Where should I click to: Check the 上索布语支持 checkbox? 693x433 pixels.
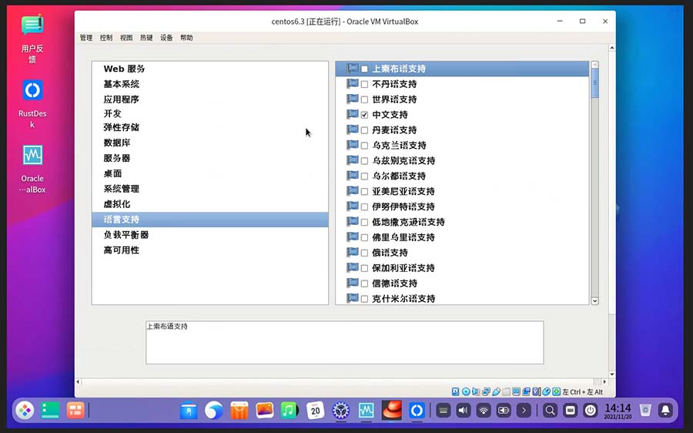click(x=365, y=69)
